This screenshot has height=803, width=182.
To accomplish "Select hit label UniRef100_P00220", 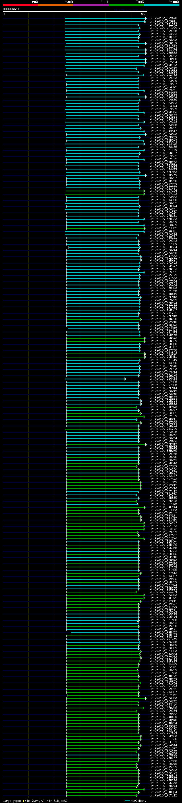I will click(163, 40).
